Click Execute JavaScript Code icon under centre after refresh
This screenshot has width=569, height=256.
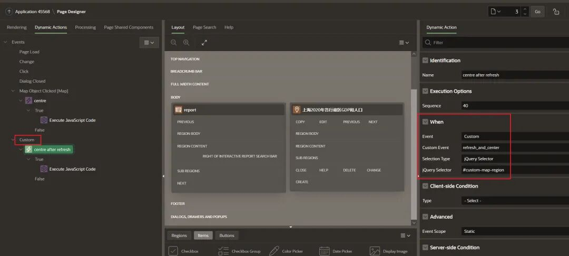point(44,169)
